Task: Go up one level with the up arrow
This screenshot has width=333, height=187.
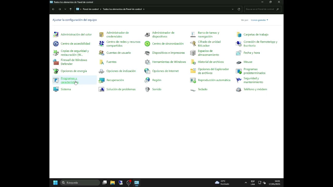Action: click(x=71, y=9)
